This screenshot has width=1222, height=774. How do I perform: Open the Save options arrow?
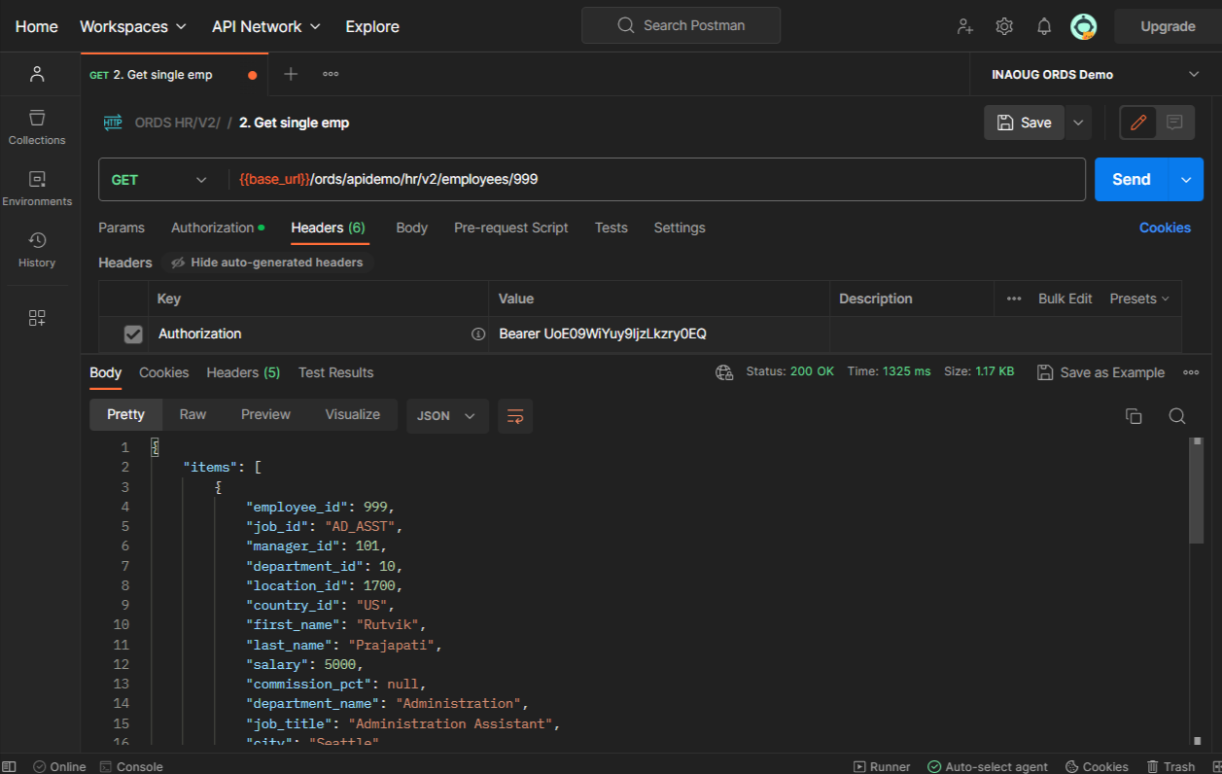(x=1078, y=123)
